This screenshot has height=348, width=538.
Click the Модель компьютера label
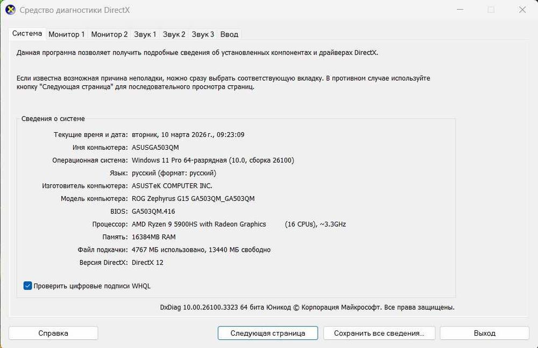(94, 199)
